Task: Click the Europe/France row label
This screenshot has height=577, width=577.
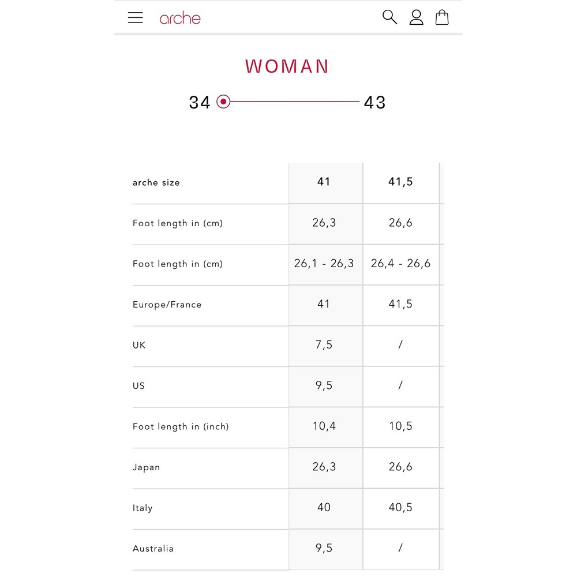Action: pyautogui.click(x=167, y=305)
